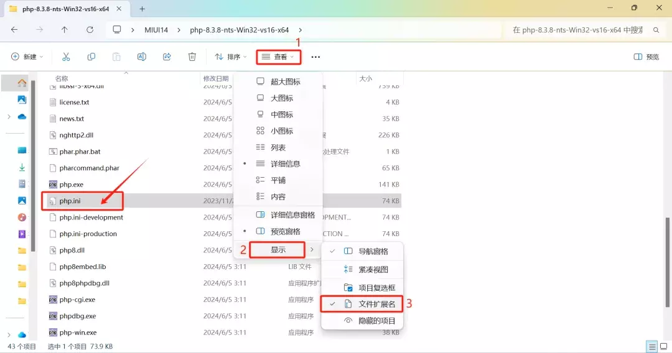672x353 pixels.
Task: Click the search magnifier icon
Action: click(656, 30)
